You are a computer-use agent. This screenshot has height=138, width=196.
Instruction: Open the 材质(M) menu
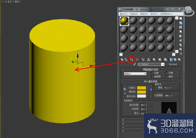click(134, 14)
